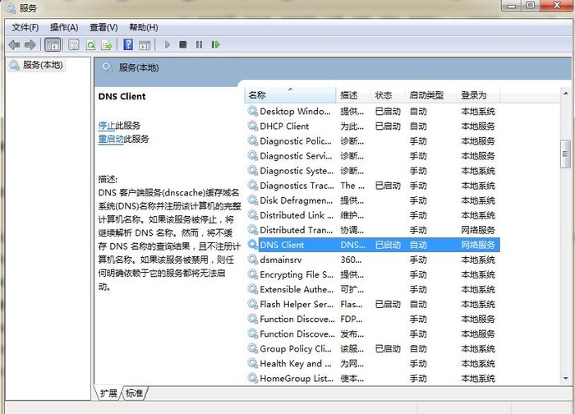Select the Group Policy Cli... service name
This screenshot has height=414, width=575.
click(296, 349)
